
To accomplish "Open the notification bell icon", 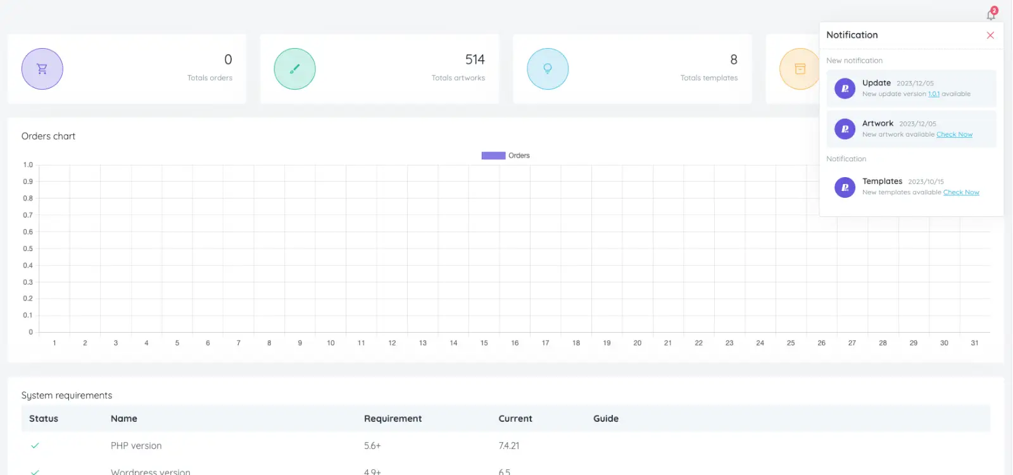I will click(991, 15).
